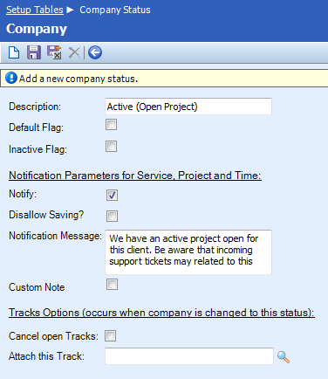Open the Setup Tables breadcrumb link
The width and height of the screenshot is (328, 379).
point(35,10)
